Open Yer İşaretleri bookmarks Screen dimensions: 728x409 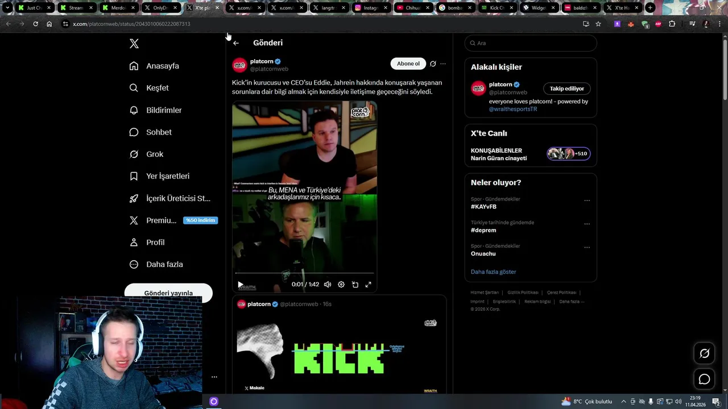click(159, 176)
